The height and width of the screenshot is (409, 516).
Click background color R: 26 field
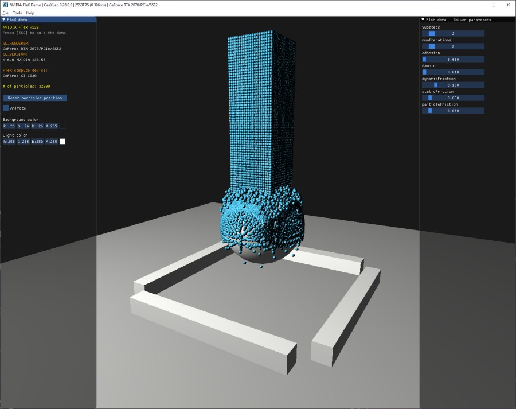click(x=9, y=126)
